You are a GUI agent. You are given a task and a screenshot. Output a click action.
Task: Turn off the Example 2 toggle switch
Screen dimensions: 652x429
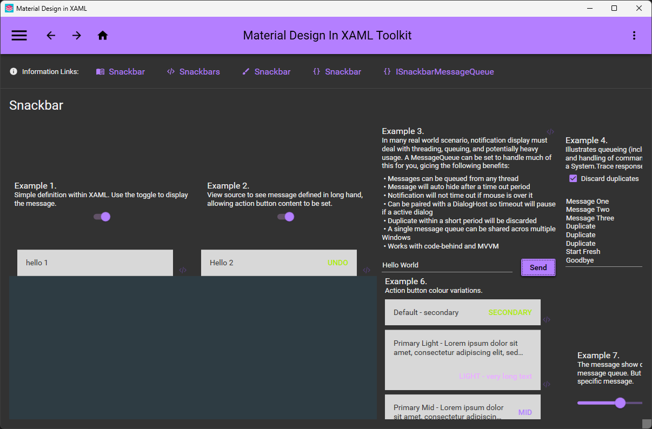[x=285, y=217]
